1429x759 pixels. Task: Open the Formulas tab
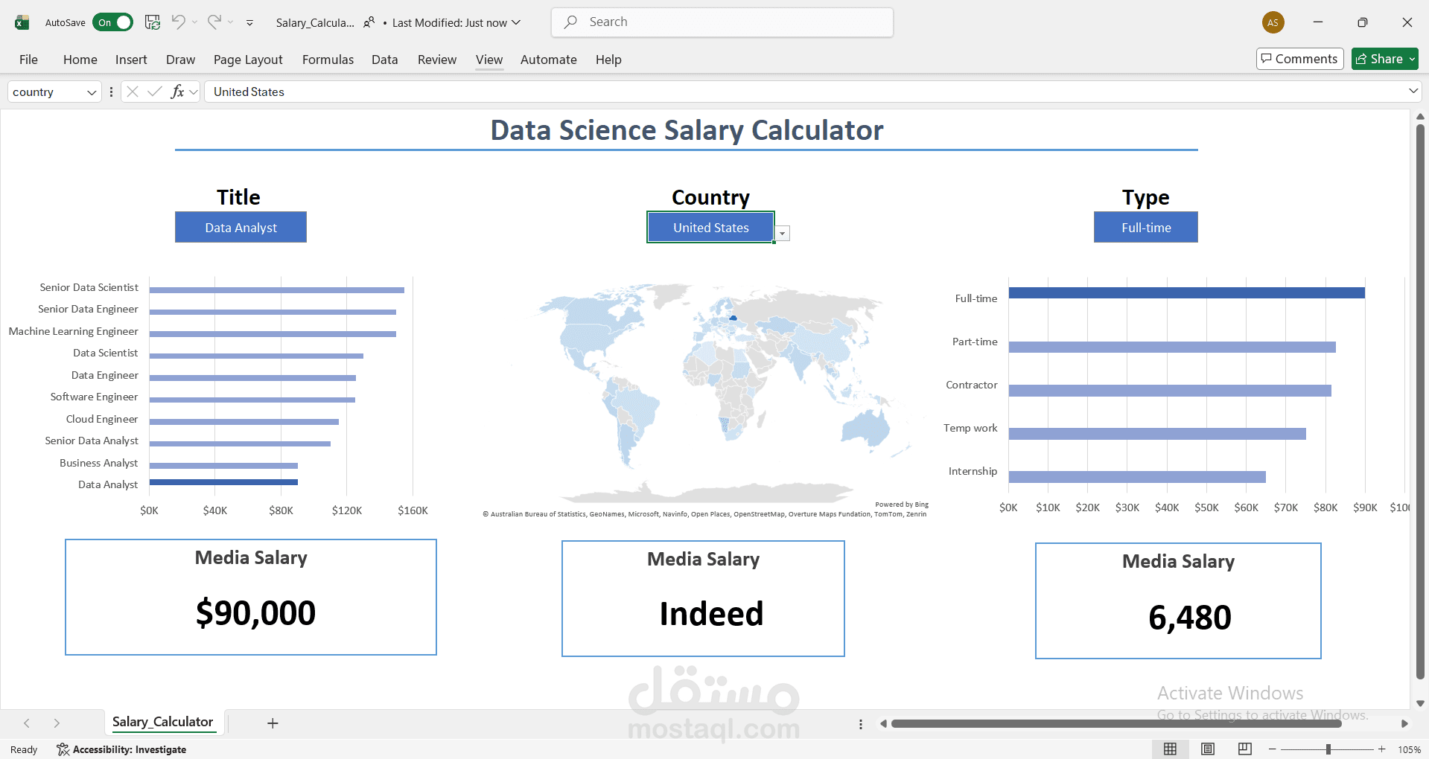tap(328, 60)
